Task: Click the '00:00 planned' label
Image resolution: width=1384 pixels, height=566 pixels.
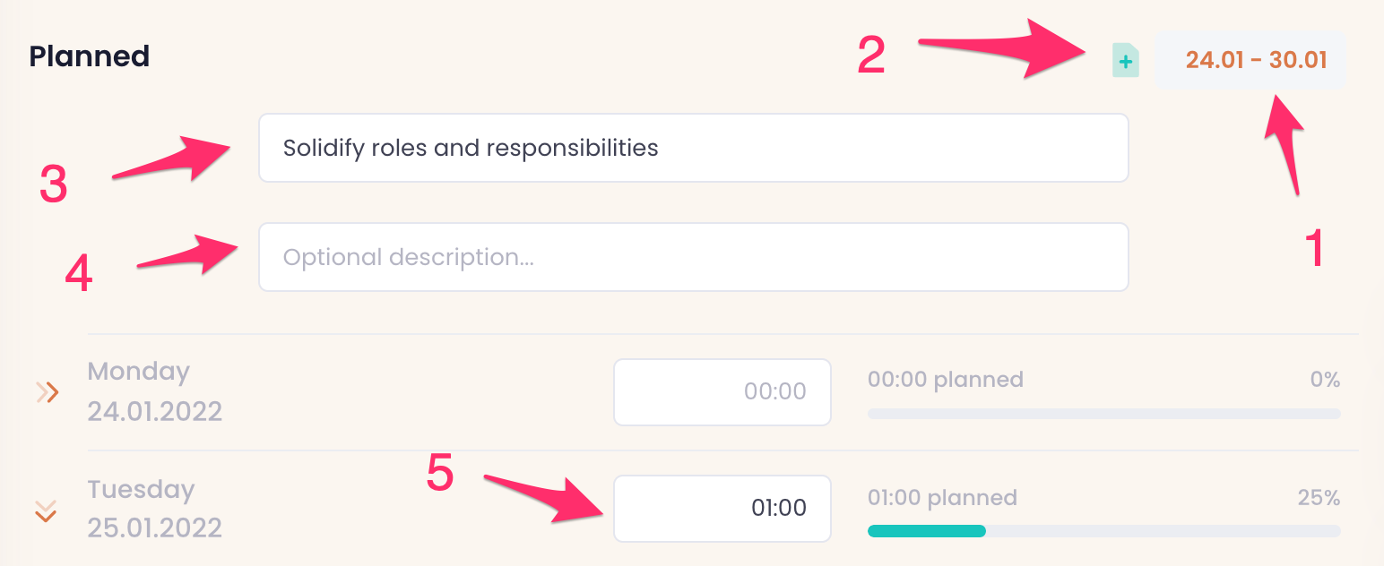Action: click(x=945, y=380)
